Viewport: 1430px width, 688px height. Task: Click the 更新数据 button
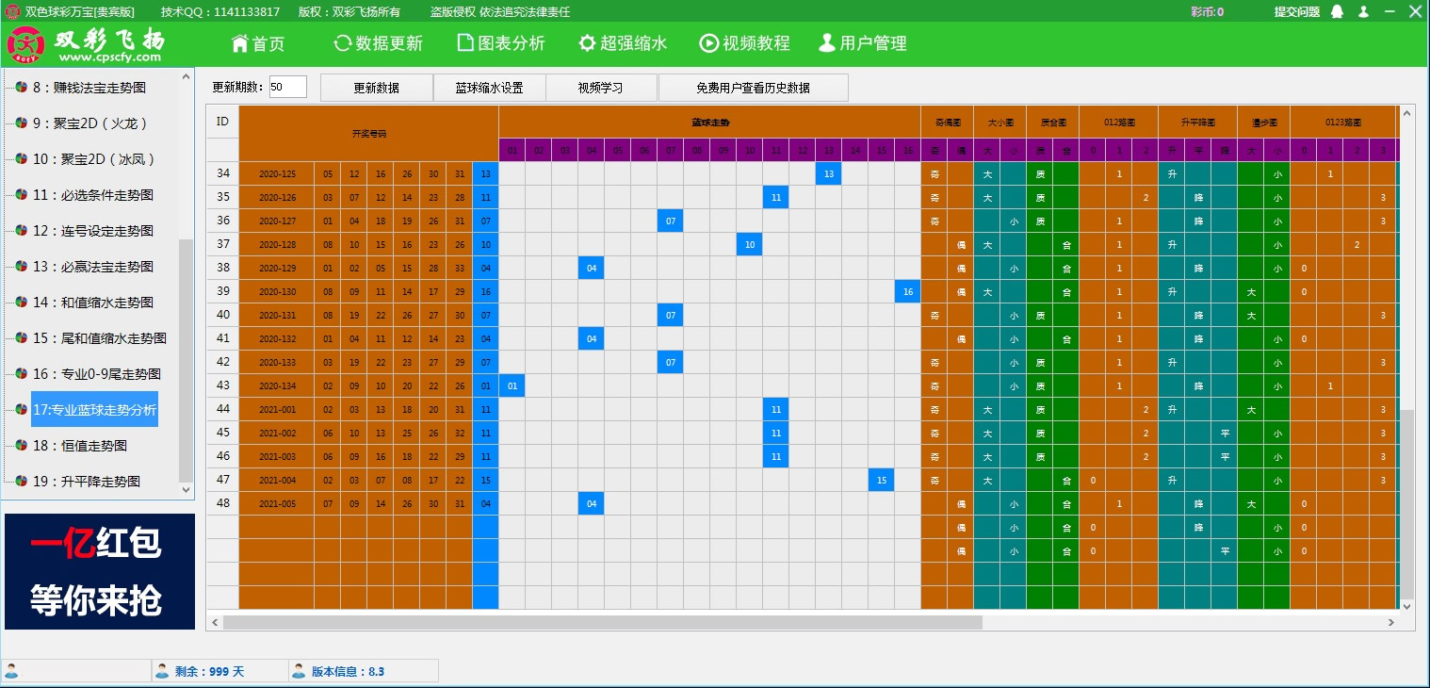click(x=377, y=87)
